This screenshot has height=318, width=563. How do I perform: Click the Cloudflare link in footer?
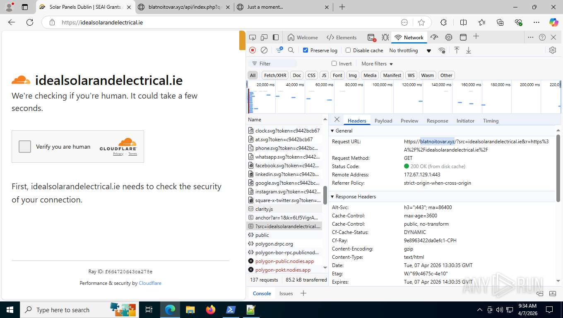(x=150, y=283)
